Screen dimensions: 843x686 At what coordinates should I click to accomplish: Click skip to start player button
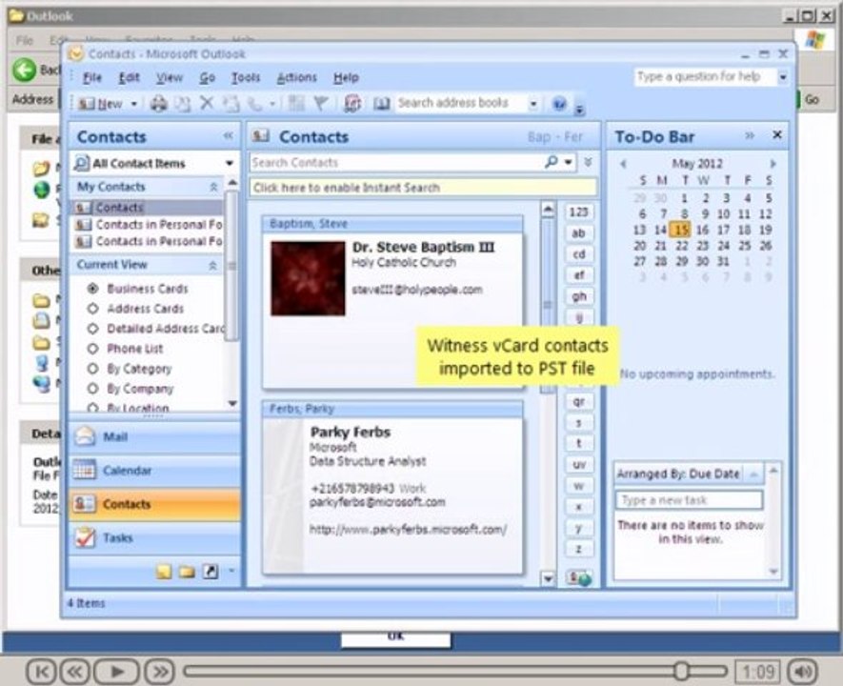pos(41,671)
